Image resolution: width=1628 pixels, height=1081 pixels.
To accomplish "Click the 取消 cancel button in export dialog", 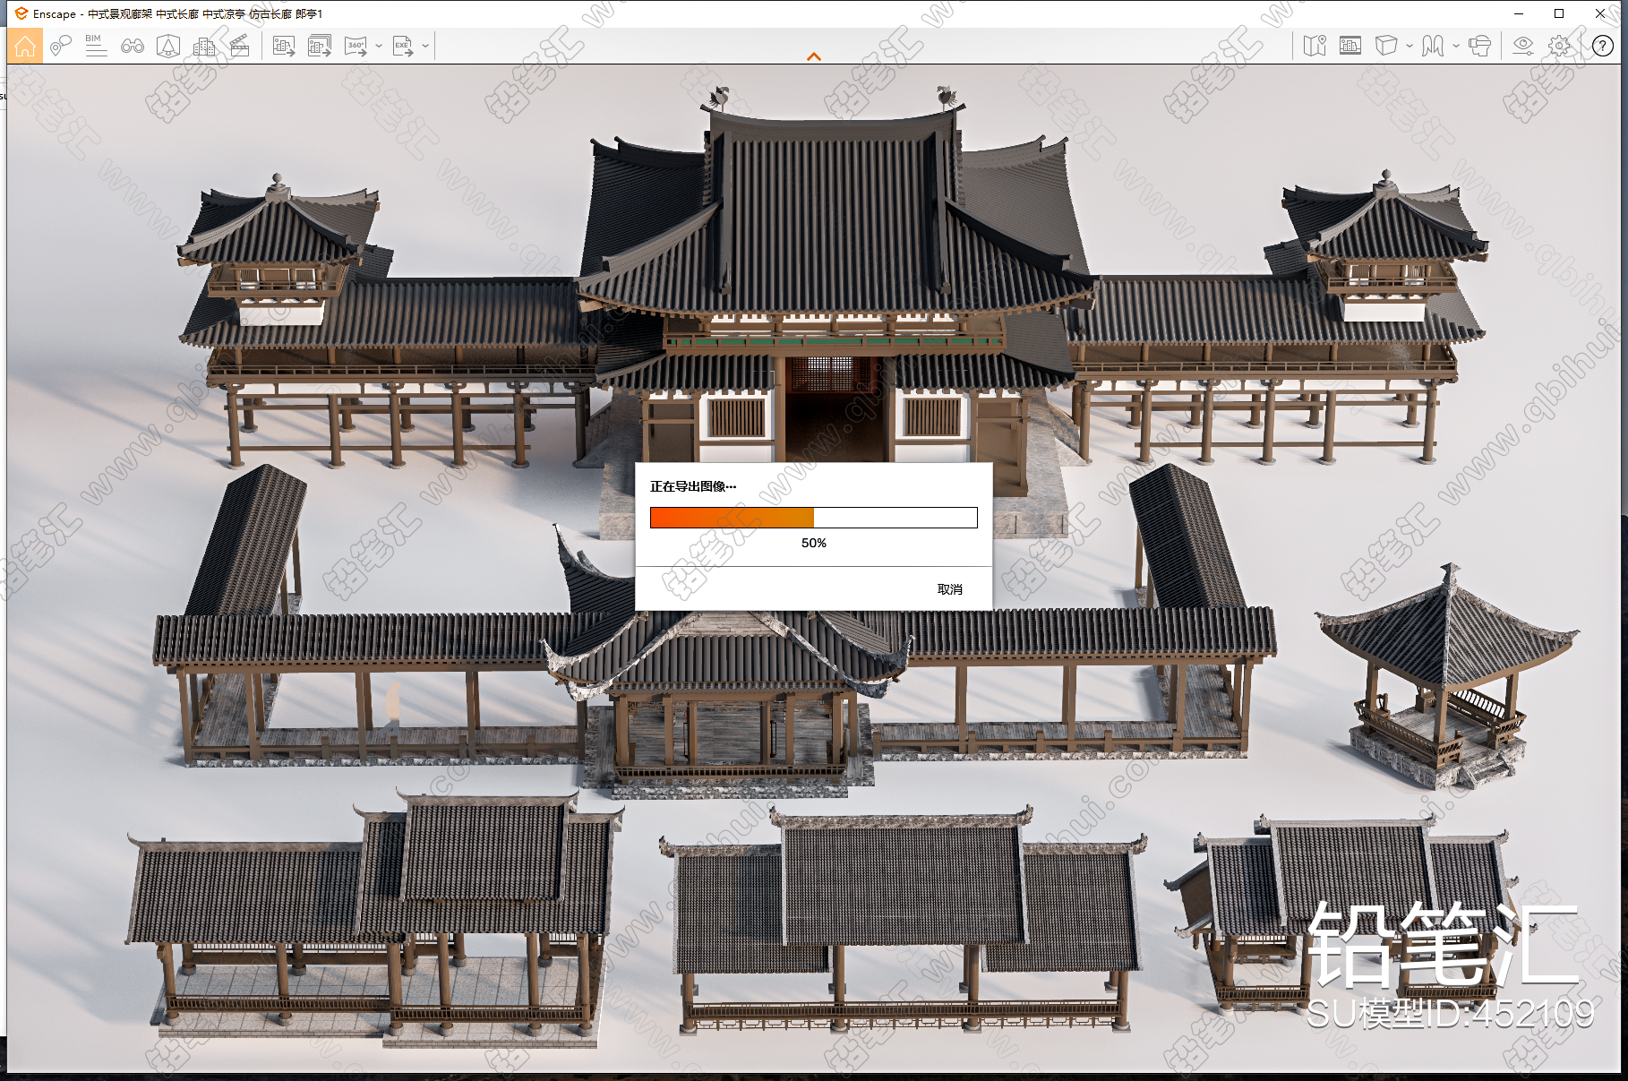I will click(950, 589).
